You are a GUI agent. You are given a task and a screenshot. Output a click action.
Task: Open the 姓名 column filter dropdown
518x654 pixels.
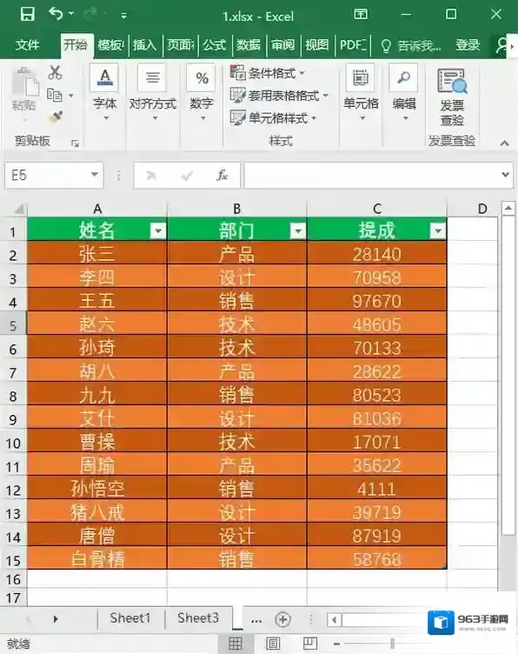(x=158, y=230)
